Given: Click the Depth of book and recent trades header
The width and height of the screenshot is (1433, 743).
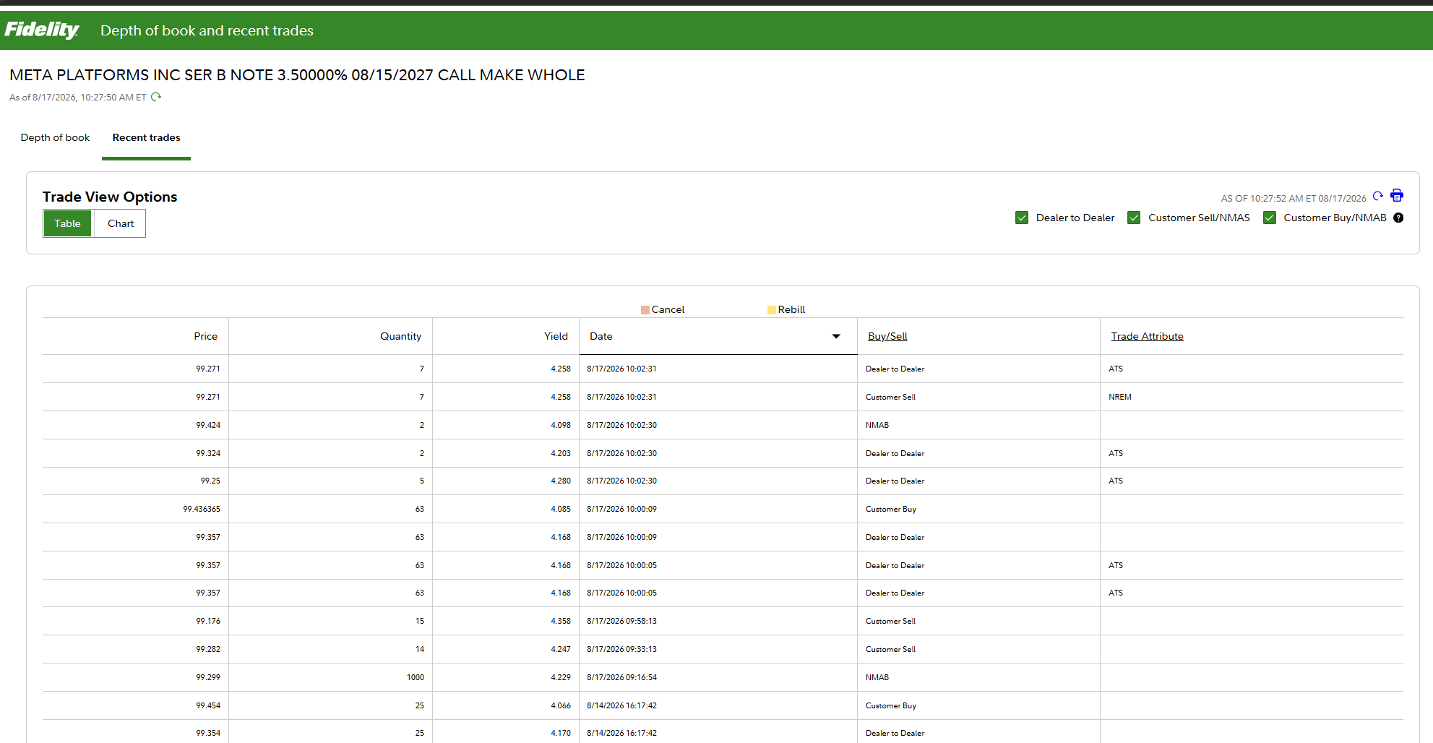Looking at the screenshot, I should (207, 30).
